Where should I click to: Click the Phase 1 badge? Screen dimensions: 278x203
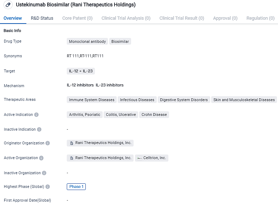[76, 187]
